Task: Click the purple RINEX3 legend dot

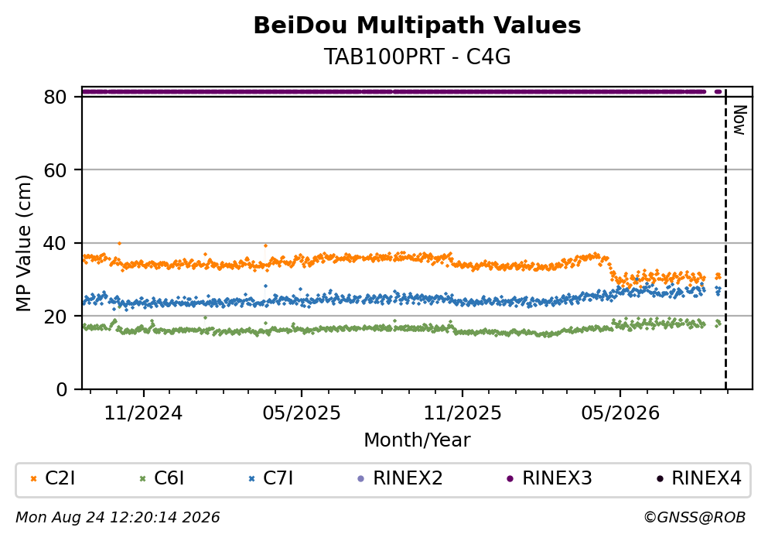Action: (510, 479)
